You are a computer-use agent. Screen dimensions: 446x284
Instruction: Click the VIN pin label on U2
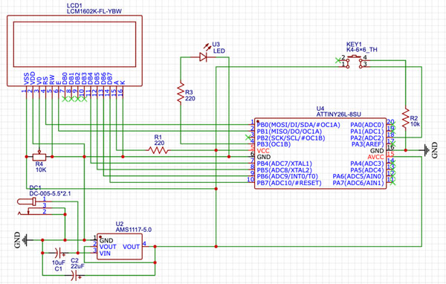click(105, 254)
